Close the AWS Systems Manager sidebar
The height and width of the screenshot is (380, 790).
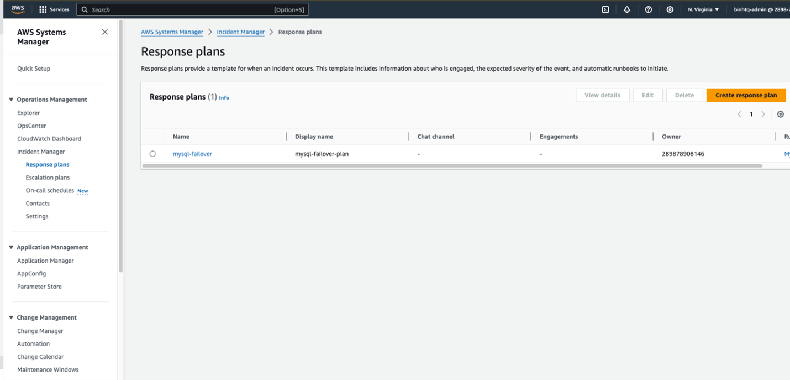[x=105, y=32]
